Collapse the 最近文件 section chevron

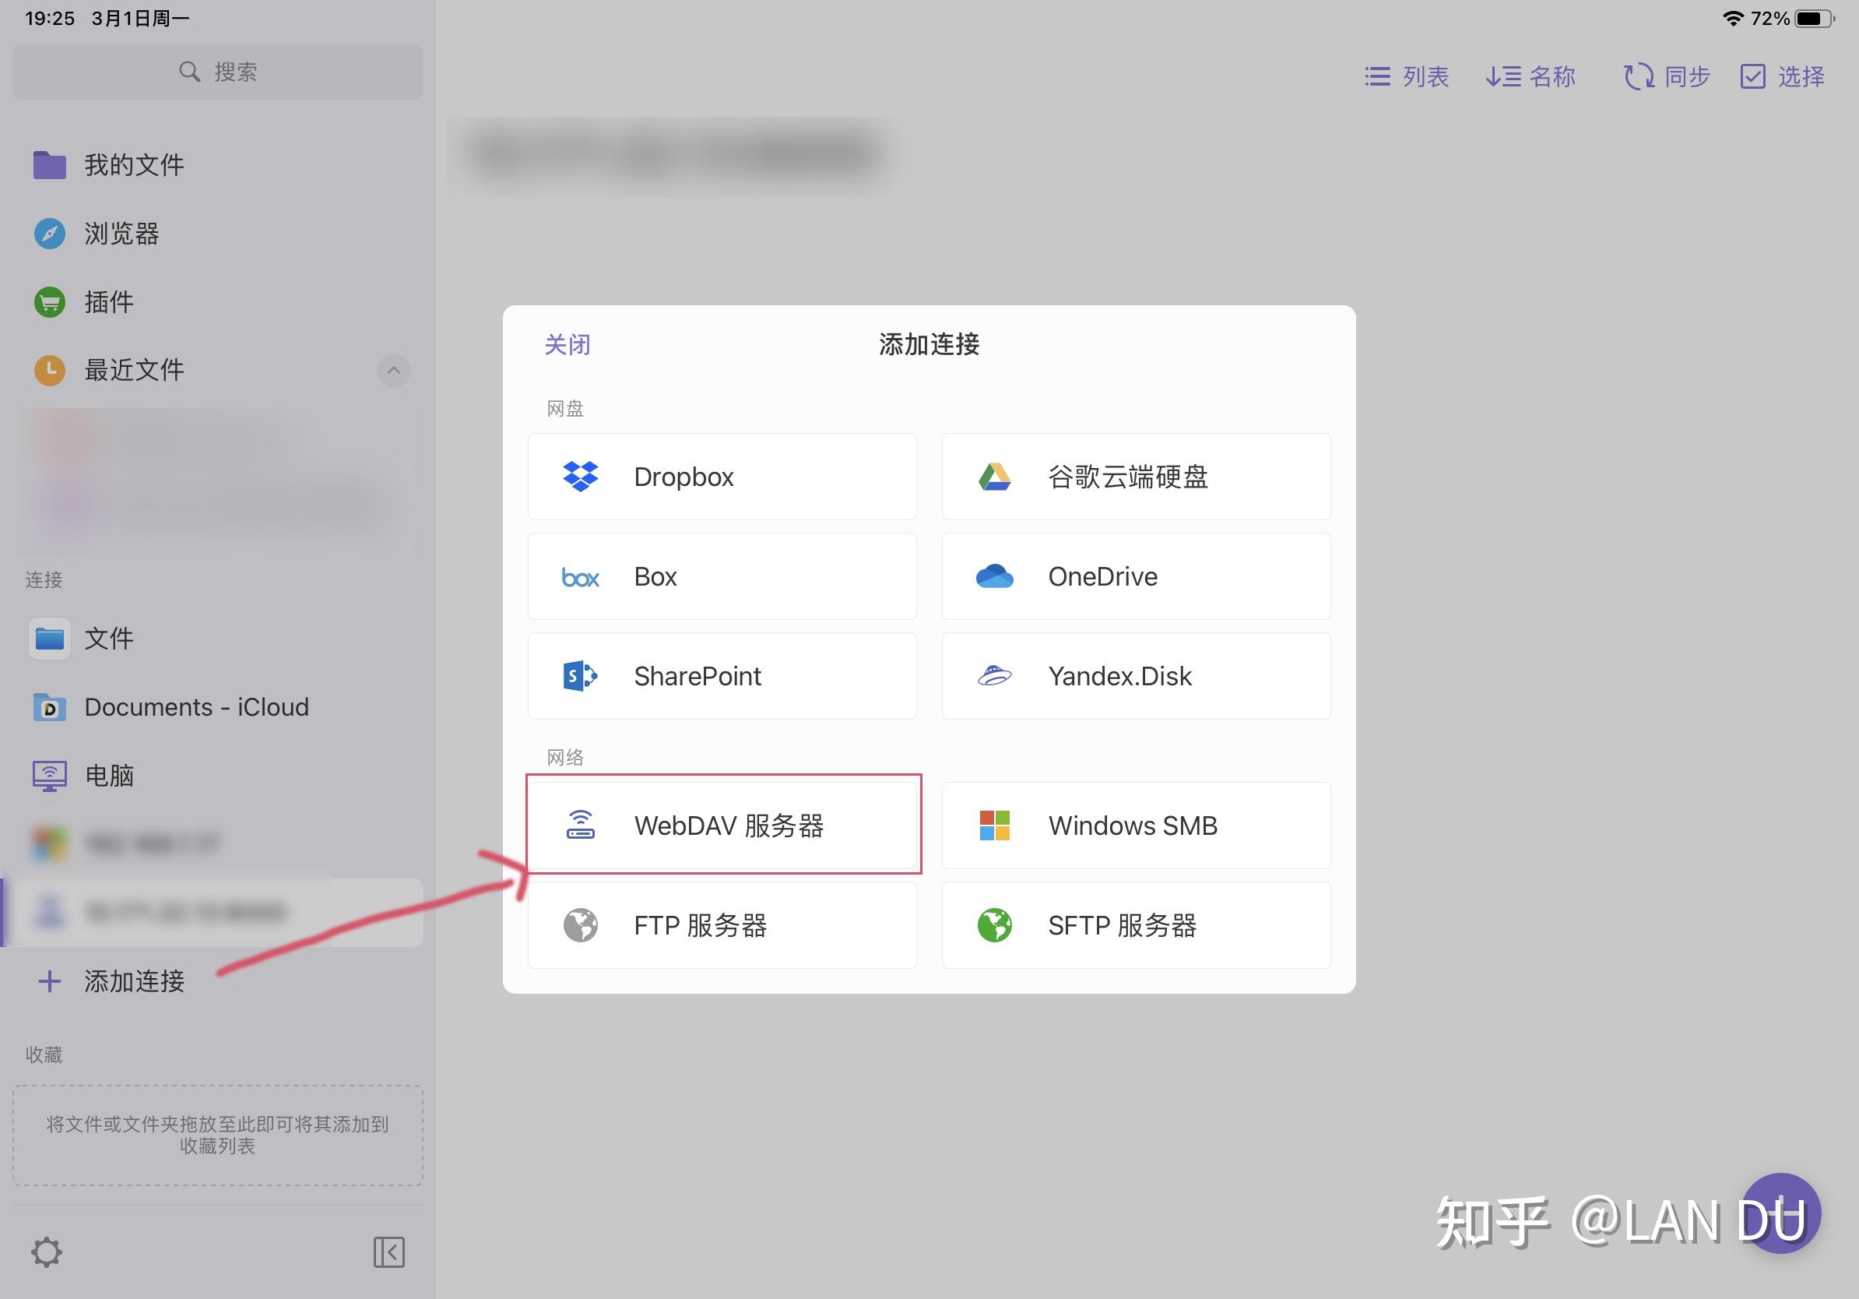pos(393,370)
